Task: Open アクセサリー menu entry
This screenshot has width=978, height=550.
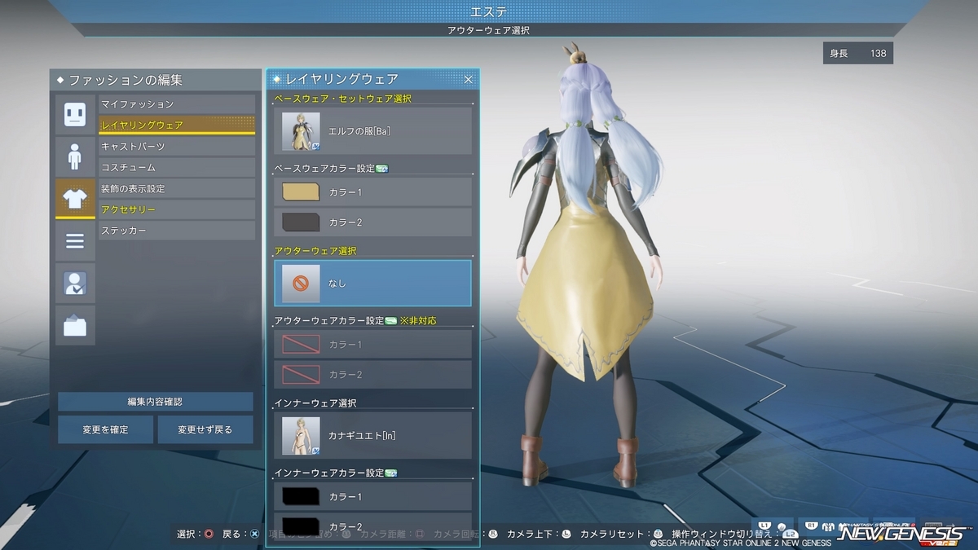Action: (177, 209)
